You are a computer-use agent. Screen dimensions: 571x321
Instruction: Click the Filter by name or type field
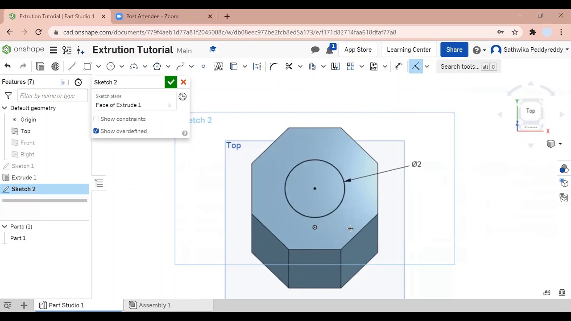53,96
